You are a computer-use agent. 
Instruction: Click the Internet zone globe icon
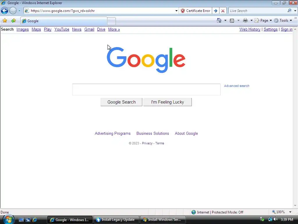tap(194, 212)
